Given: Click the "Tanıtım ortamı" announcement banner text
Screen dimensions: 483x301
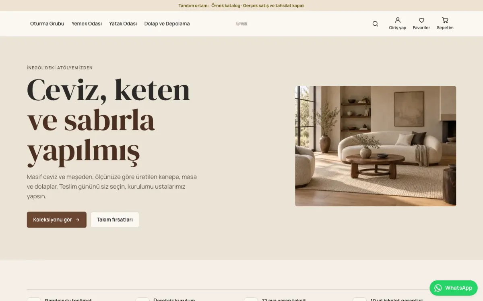Looking at the screenshot, I should pyautogui.click(x=242, y=6).
